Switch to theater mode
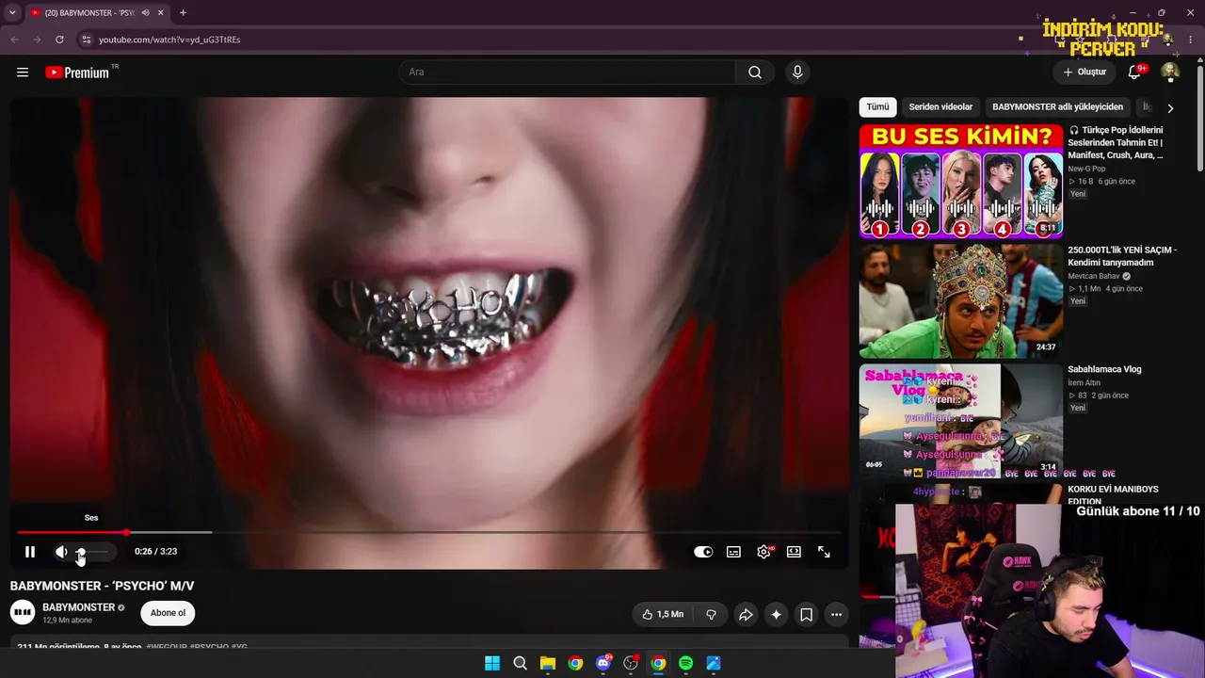 [x=794, y=552]
